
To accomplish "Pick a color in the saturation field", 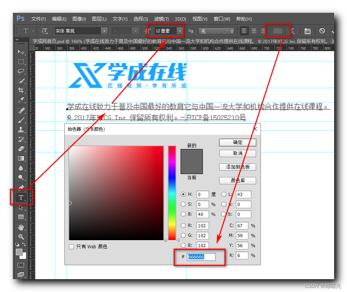I will click(x=116, y=193).
